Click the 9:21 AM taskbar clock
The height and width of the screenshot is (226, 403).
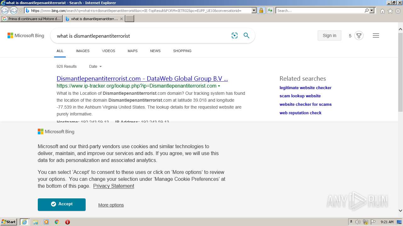pos(387,222)
